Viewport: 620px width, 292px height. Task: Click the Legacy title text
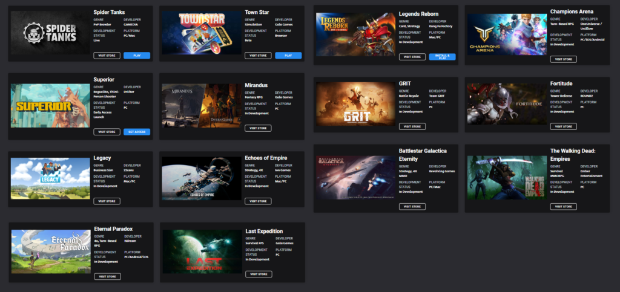(102, 158)
